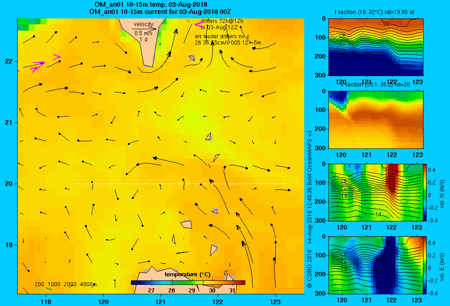Click the '27' tick on the temperature colorbar
Image resolution: width=450 pixels, height=306 pixels.
[x=151, y=291]
